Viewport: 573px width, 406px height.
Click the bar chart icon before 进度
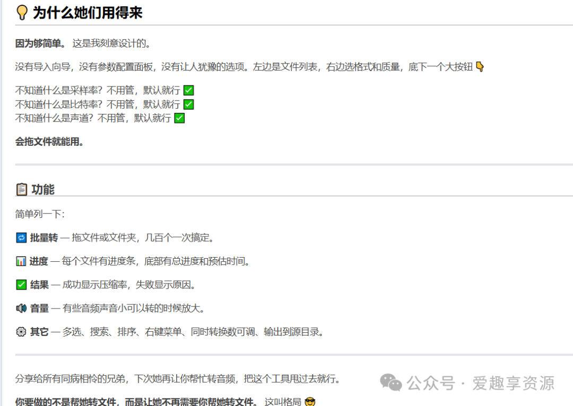click(21, 261)
